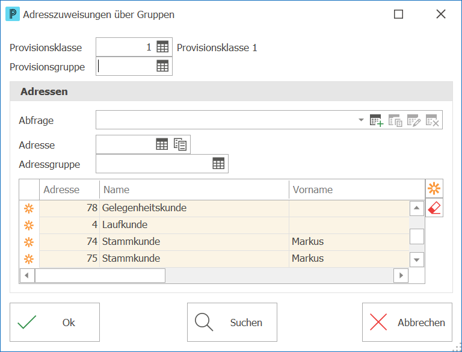Sort by the Adresse column header
462x352 pixels.
pyautogui.click(x=70, y=190)
